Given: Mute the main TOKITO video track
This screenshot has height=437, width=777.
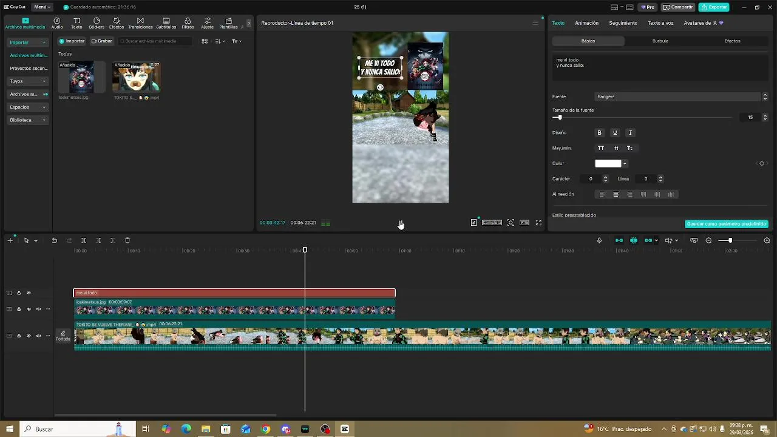Looking at the screenshot, I should point(38,336).
